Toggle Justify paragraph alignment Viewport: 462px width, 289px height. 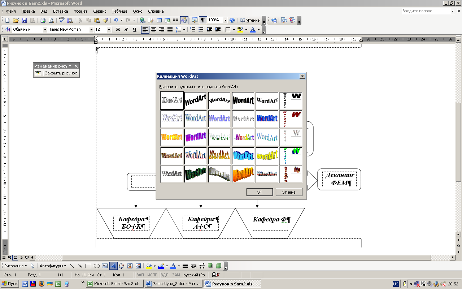click(170, 30)
